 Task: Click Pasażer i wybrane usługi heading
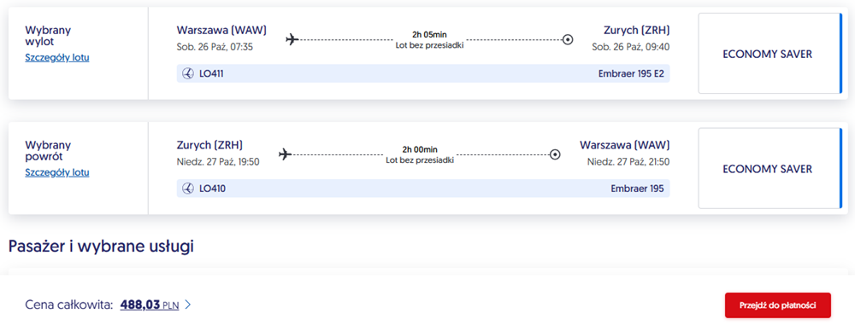102,246
